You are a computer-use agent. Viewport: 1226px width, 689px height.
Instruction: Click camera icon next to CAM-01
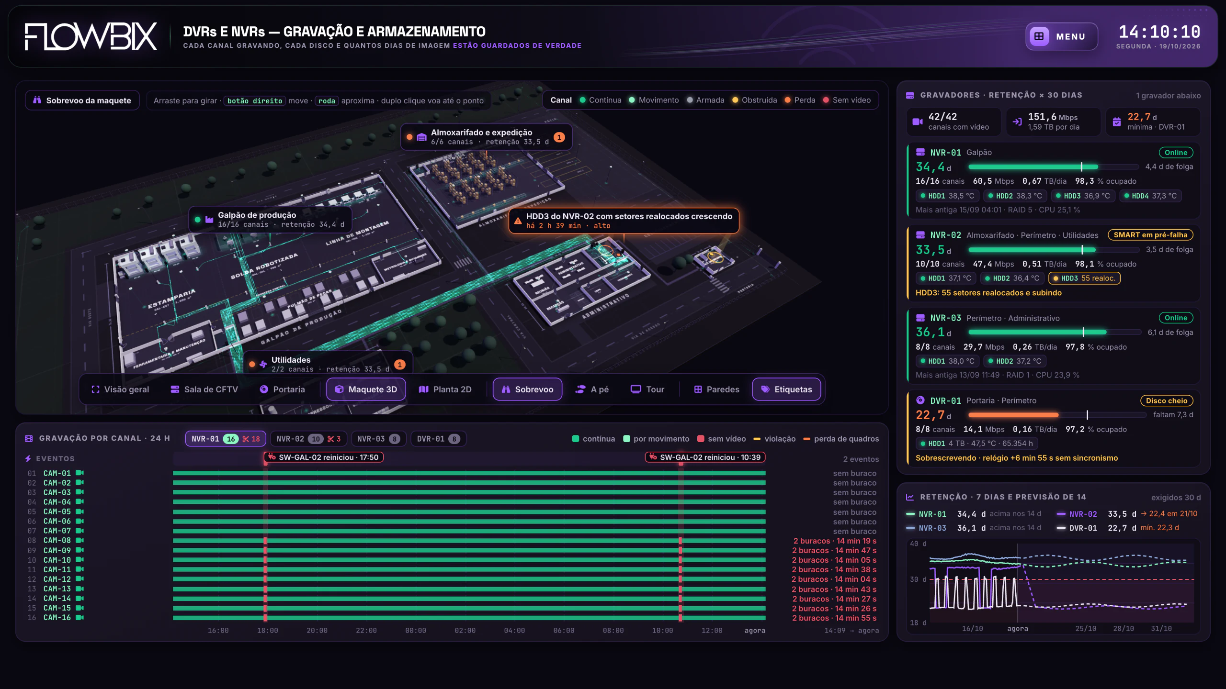tap(79, 473)
